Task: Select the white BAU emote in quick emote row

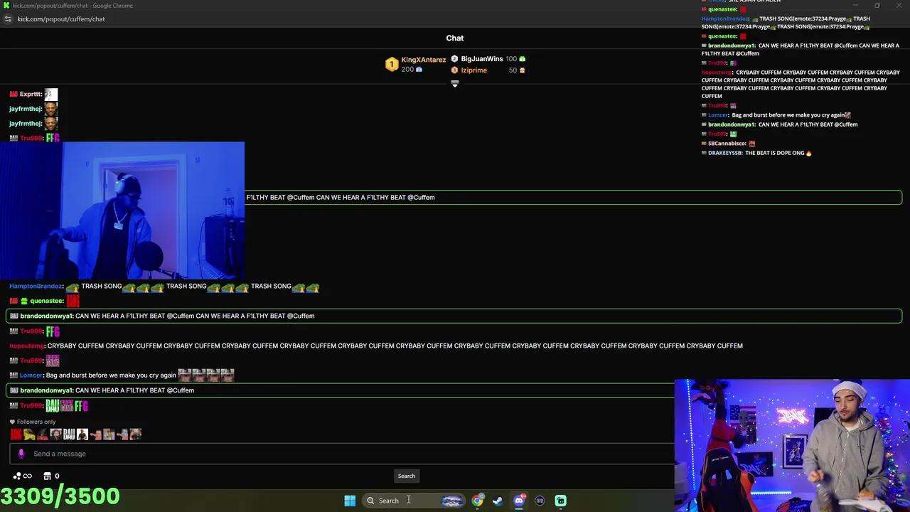Action: pos(69,434)
